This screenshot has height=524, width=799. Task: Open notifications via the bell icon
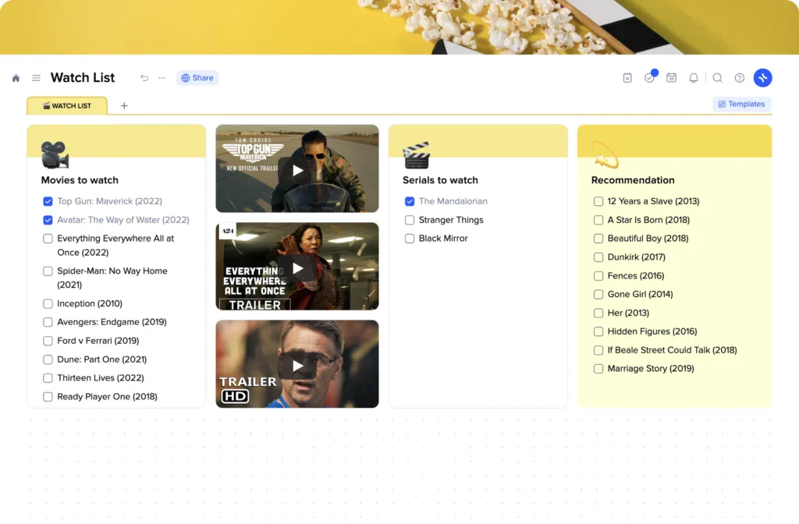[x=694, y=78]
